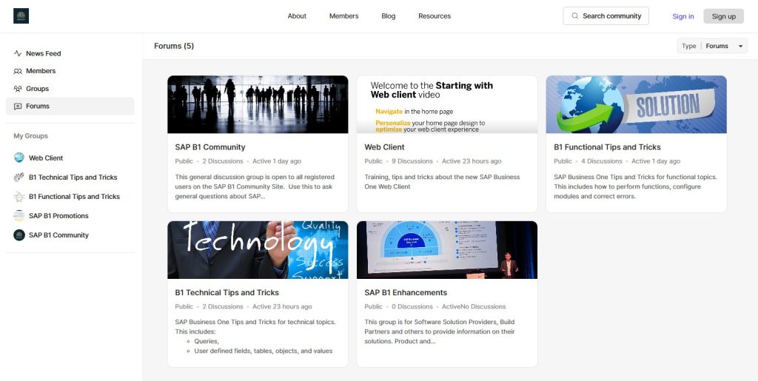Open the Web Client forum card title
The height and width of the screenshot is (381, 758).
coord(384,147)
